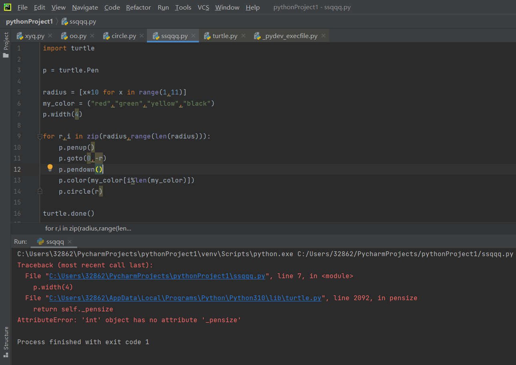This screenshot has width=516, height=365.
Task: Click the python.exe command line in console
Action: 265,254
